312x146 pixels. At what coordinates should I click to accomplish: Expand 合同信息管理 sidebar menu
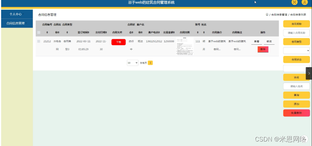[17, 23]
